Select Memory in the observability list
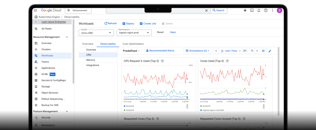Image resolution: width=316 pixels, height=130 pixels. (91, 60)
